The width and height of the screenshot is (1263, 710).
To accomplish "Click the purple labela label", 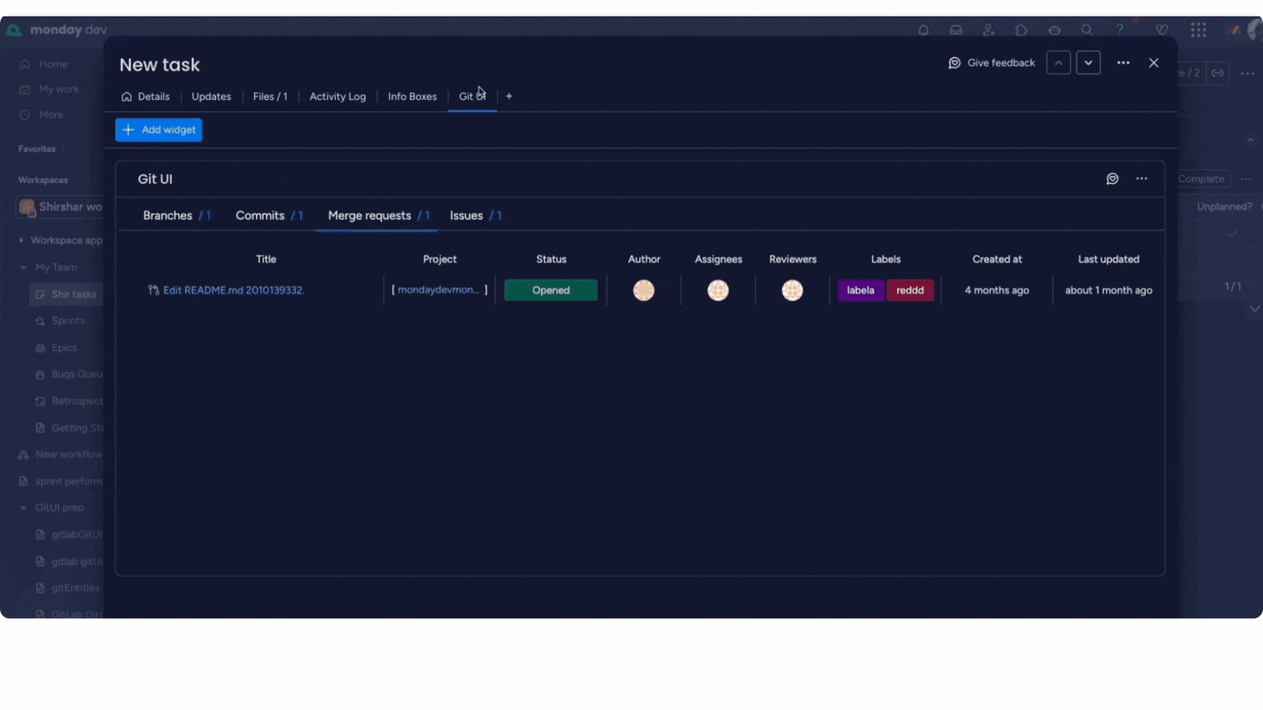I will point(861,291).
